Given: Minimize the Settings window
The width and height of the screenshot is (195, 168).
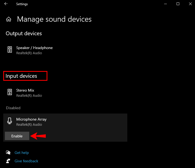Looking at the screenshot, I should point(165,4).
